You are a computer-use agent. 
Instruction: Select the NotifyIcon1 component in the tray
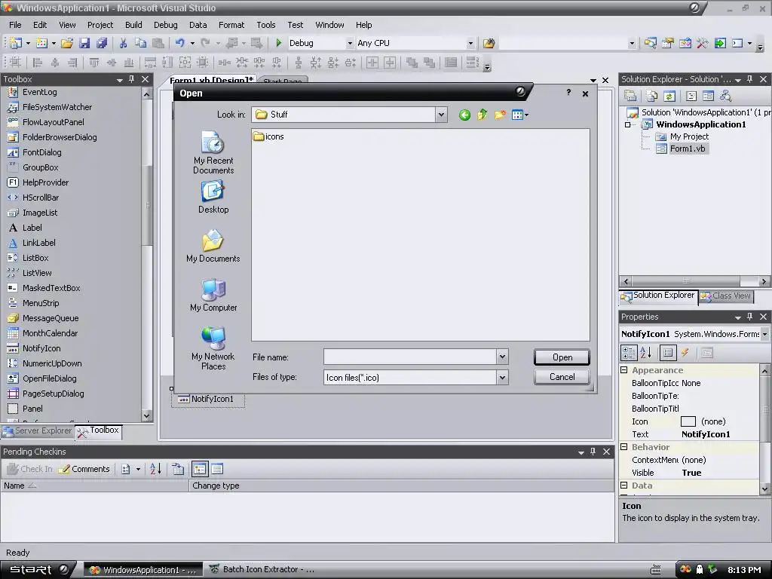tap(208, 399)
